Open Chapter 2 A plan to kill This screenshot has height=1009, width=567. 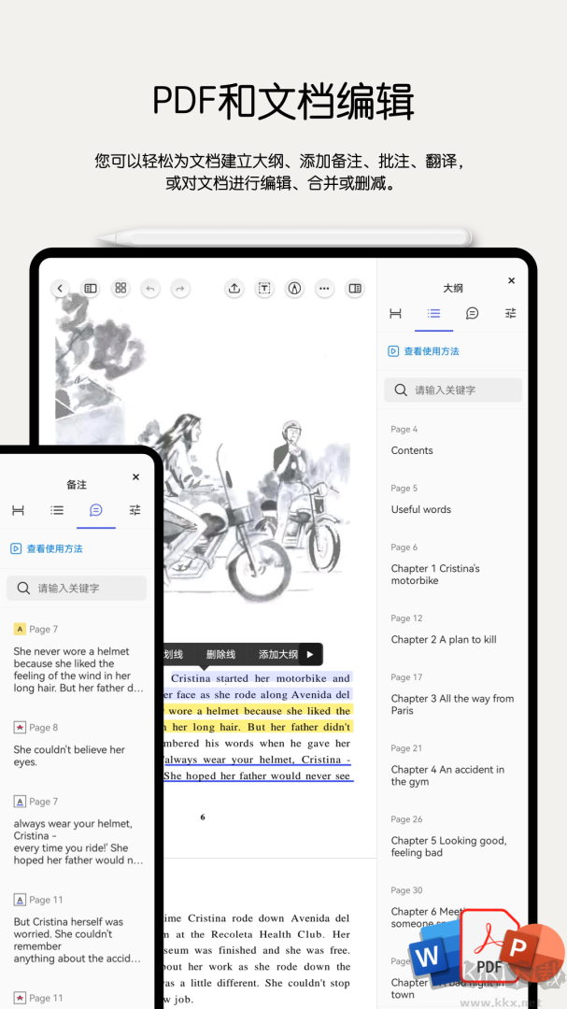444,639
